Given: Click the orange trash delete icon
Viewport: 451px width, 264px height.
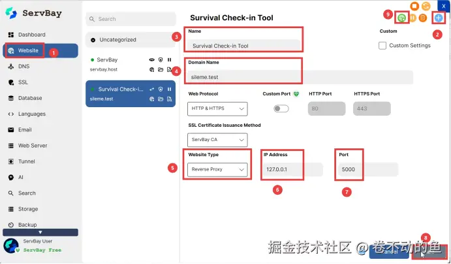Looking at the screenshot, I should pos(422,18).
